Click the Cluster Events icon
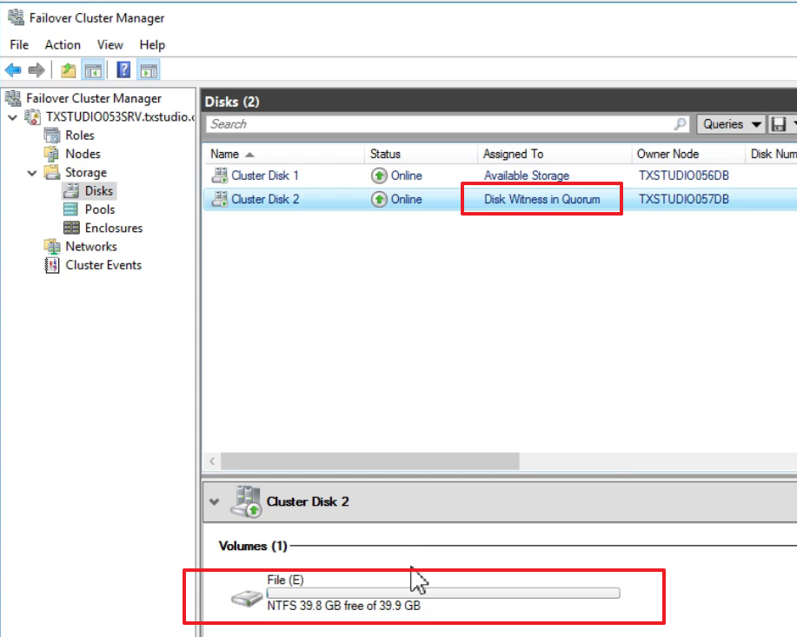 52,265
